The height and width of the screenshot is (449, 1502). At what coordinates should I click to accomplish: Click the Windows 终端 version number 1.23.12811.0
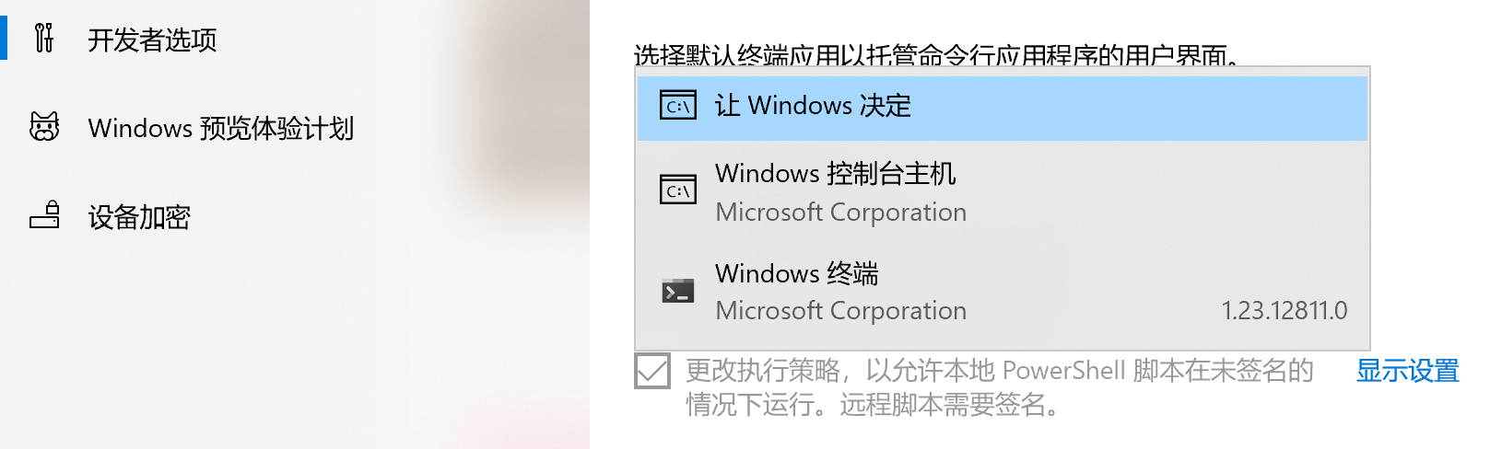(x=1284, y=311)
